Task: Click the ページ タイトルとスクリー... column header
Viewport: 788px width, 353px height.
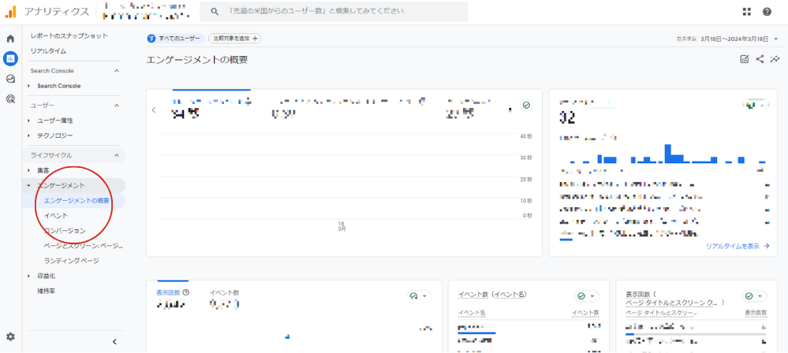Action: coord(661,313)
